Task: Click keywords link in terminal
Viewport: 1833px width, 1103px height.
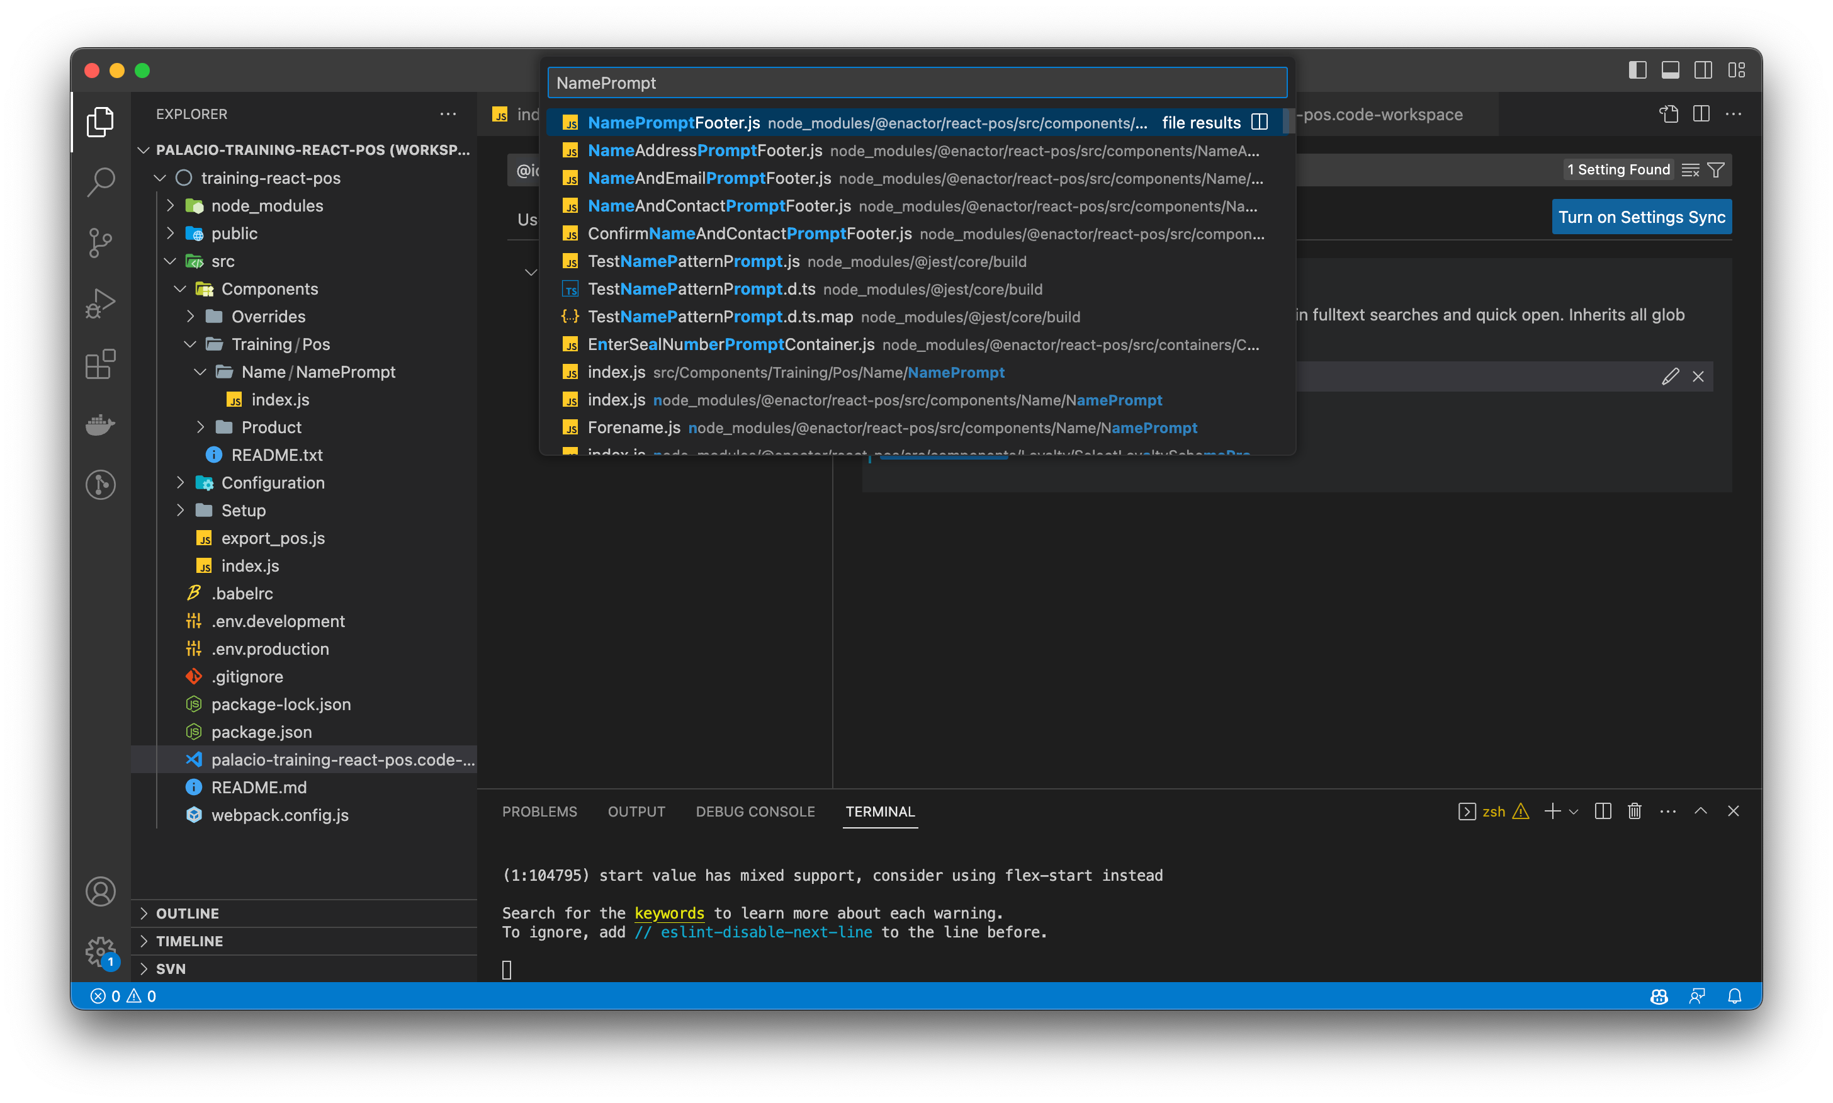Action: click(668, 913)
